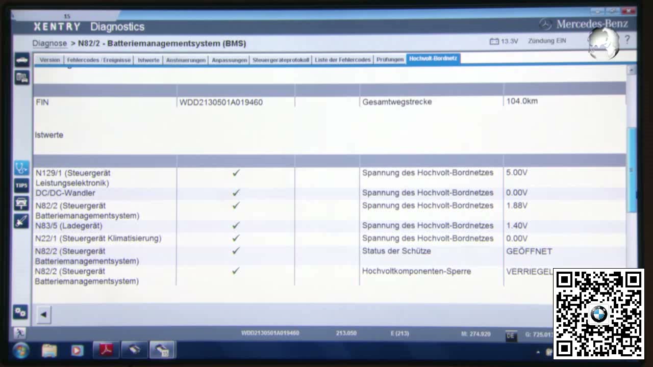Image resolution: width=653 pixels, height=367 pixels.
Task: Open the Ansteuerungen tab
Action: (186, 60)
